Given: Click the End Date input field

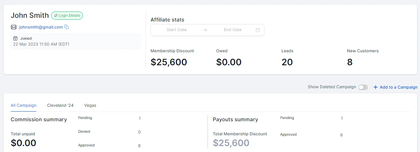Looking at the screenshot, I should coord(233,30).
